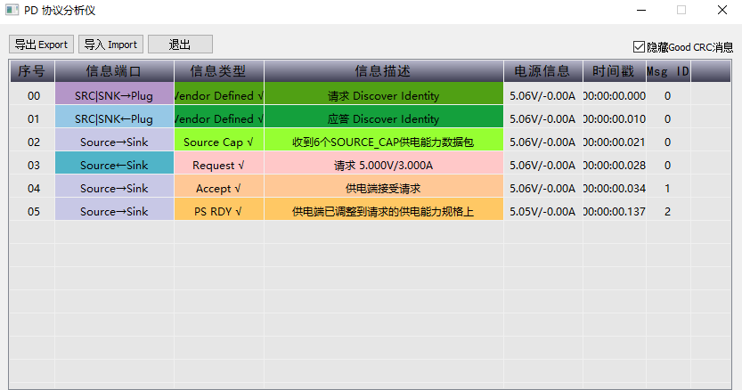Viewport: 742px width, 390px height.
Task: Select the 时间戳 column header
Action: (x=614, y=71)
